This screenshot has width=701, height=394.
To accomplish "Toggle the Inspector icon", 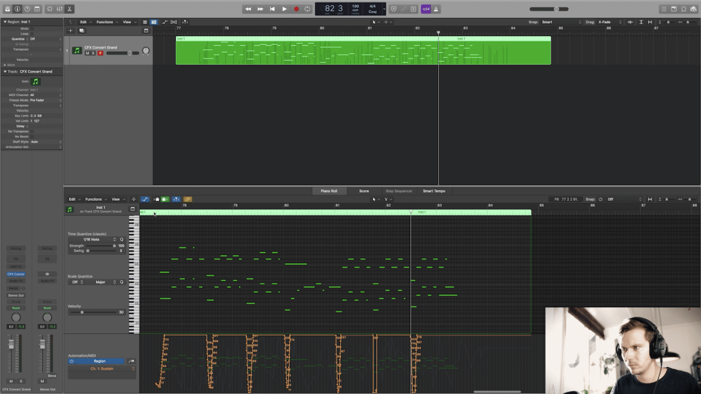I will (x=17, y=8).
